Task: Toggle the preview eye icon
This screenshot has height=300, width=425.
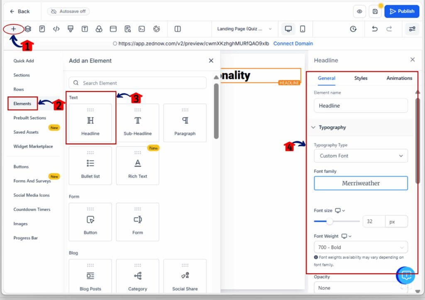Action: [x=359, y=12]
